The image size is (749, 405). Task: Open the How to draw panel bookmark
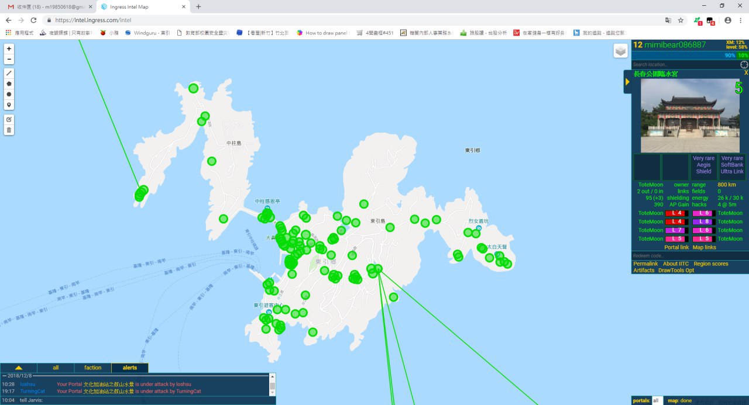coord(322,33)
